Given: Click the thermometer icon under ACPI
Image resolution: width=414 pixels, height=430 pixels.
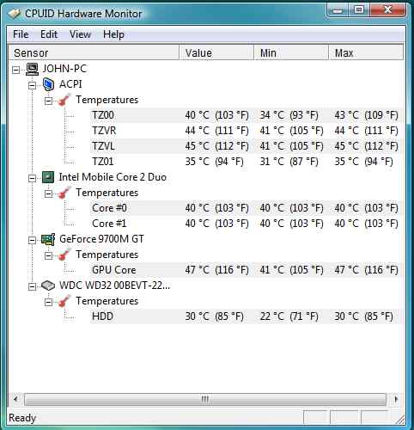Looking at the screenshot, I should (64, 100).
